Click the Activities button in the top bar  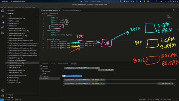pyautogui.click(x=4, y=1)
